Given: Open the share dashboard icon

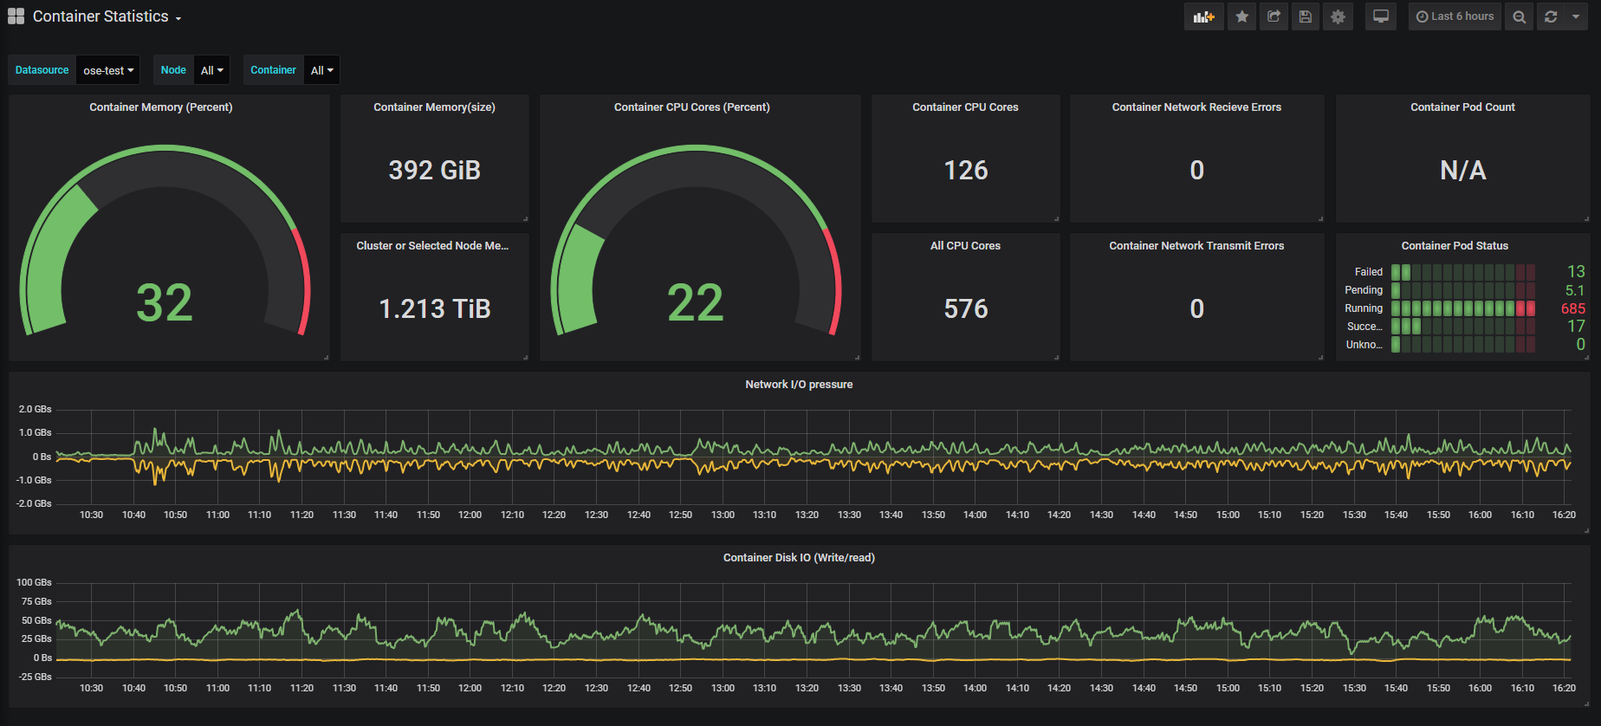Looking at the screenshot, I should pyautogui.click(x=1274, y=16).
